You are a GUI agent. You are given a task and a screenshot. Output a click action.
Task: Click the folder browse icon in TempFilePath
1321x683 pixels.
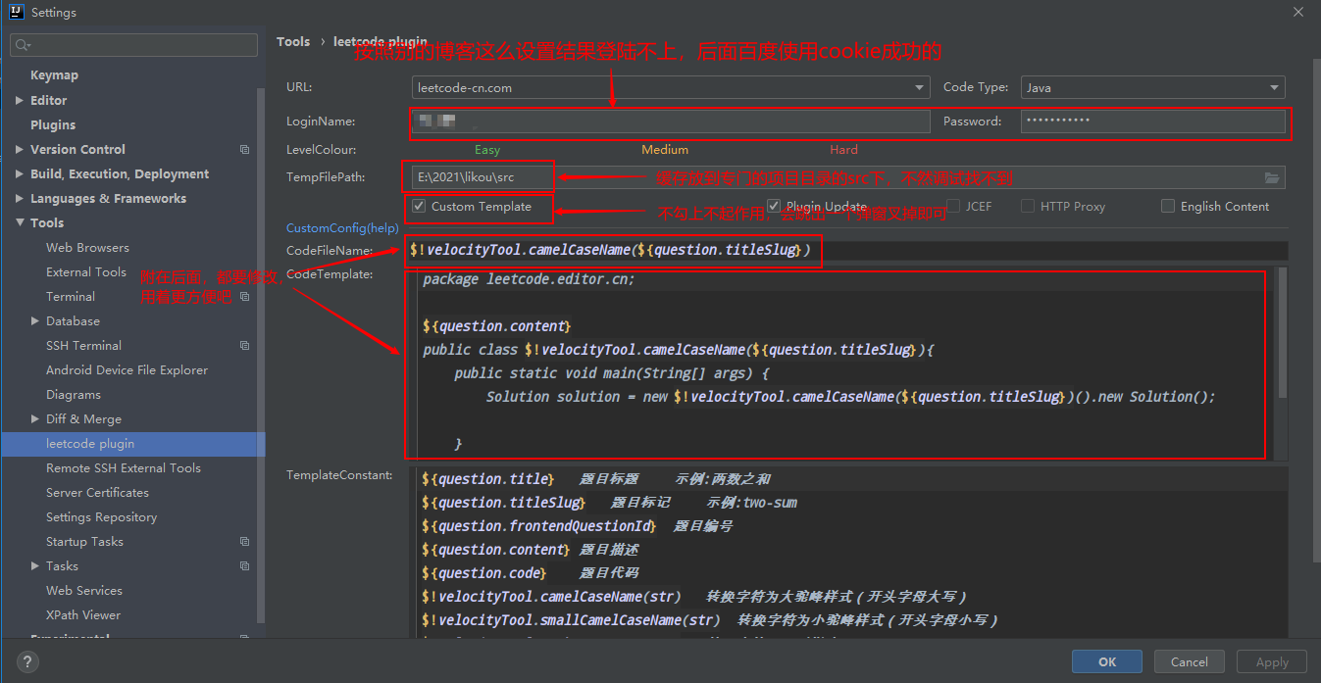coord(1272,177)
